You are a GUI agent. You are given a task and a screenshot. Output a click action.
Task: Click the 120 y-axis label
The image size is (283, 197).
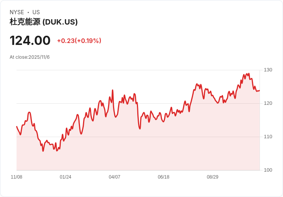tap(268, 103)
